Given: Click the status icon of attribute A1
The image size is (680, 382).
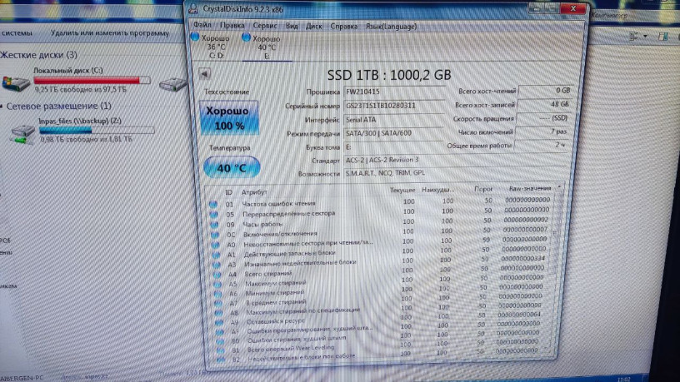Looking at the screenshot, I should [216, 255].
